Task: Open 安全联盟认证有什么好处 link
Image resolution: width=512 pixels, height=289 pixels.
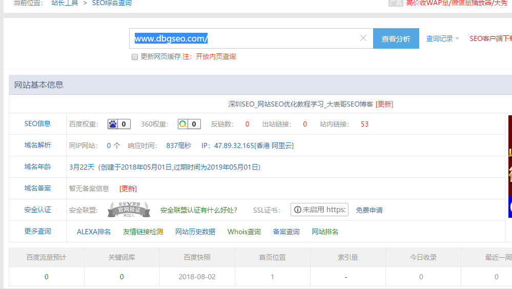Action: [x=198, y=210]
